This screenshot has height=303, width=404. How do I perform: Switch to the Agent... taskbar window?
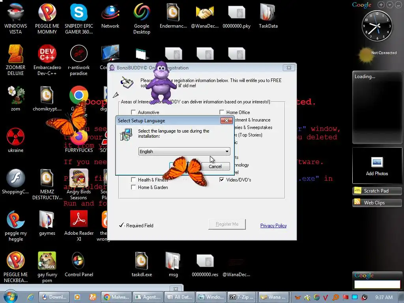click(148, 297)
